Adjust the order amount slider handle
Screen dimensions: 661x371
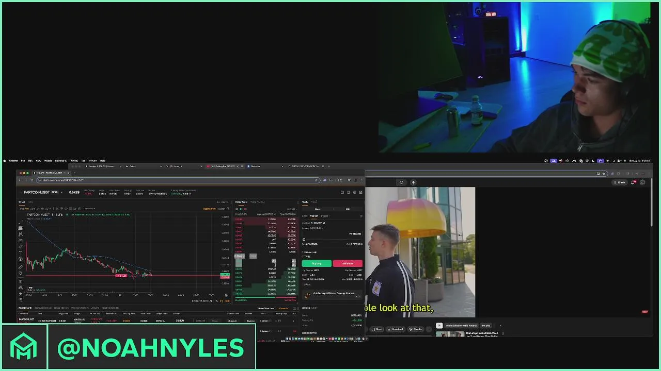pos(304,240)
